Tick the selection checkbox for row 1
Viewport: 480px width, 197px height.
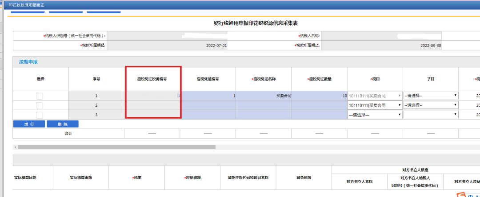click(40, 96)
